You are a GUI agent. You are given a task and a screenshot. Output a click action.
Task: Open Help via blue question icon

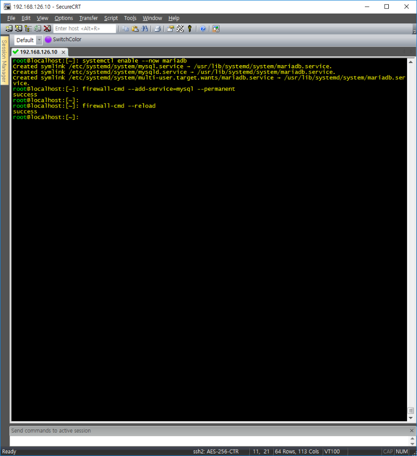pyautogui.click(x=203, y=29)
